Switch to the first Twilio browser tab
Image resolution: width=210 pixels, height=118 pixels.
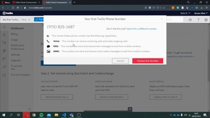tap(26, 2)
